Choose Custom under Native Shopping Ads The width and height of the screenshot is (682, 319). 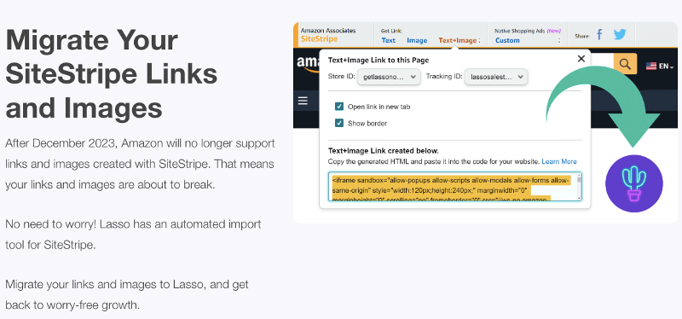(x=507, y=40)
